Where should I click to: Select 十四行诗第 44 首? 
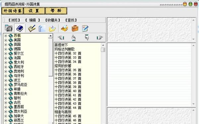click(x=68, y=108)
